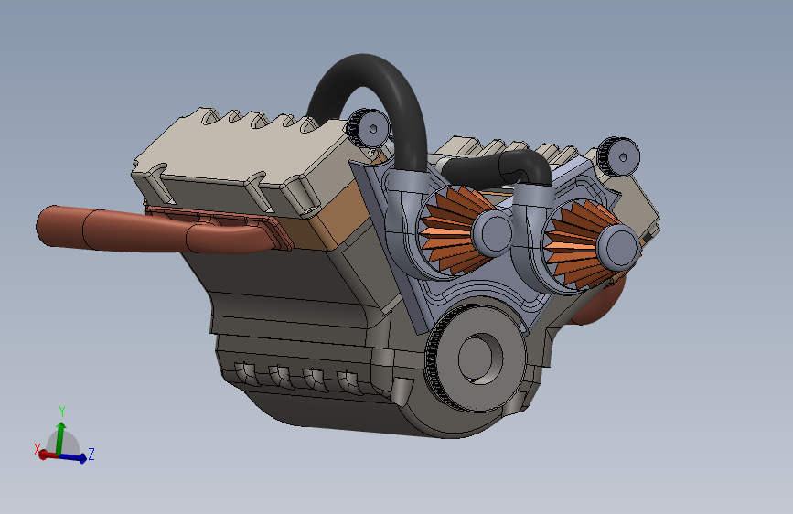Click the red X axis arrow of the triad
Screen dimensions: 793x514
click(x=48, y=455)
